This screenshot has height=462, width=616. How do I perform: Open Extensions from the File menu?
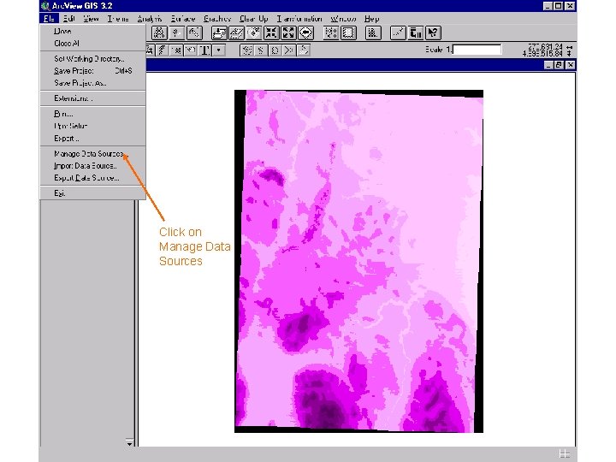[74, 98]
